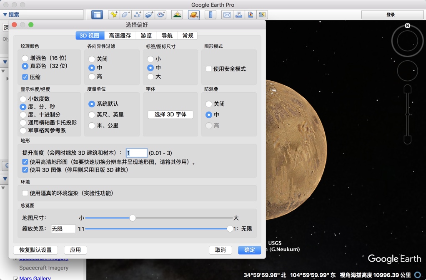
Task: Open the 常规 tab
Action: click(188, 35)
